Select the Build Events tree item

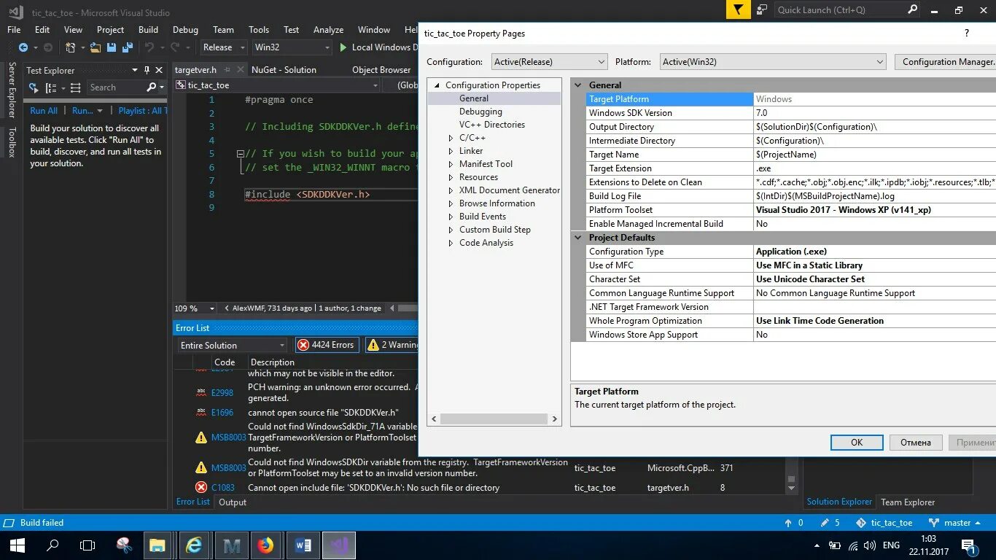483,217
